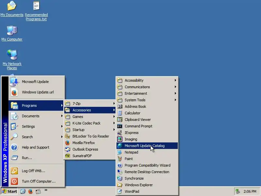
Task: Expand the Startup submenu arrow
Action: (x=114, y=129)
